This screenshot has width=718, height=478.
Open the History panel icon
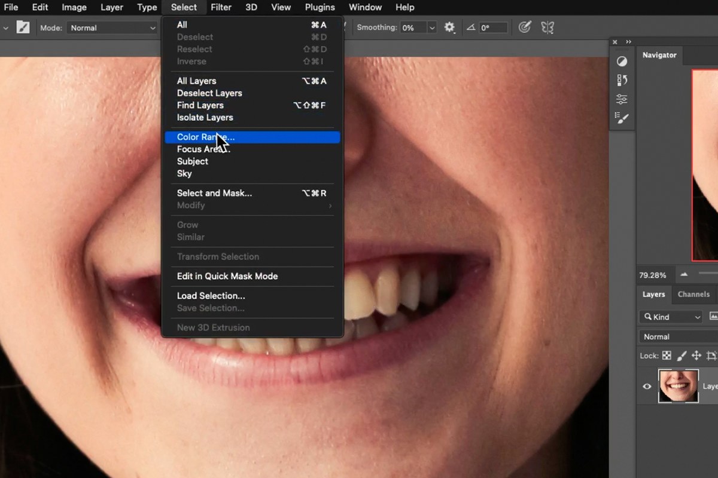[622, 80]
